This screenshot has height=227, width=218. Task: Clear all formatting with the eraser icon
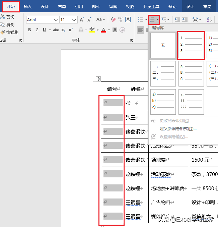[113, 19]
